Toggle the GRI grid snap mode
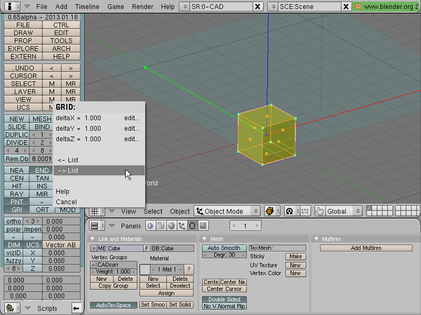 [x=17, y=209]
